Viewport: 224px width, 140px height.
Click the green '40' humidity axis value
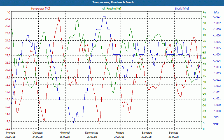[x=204, y=82]
